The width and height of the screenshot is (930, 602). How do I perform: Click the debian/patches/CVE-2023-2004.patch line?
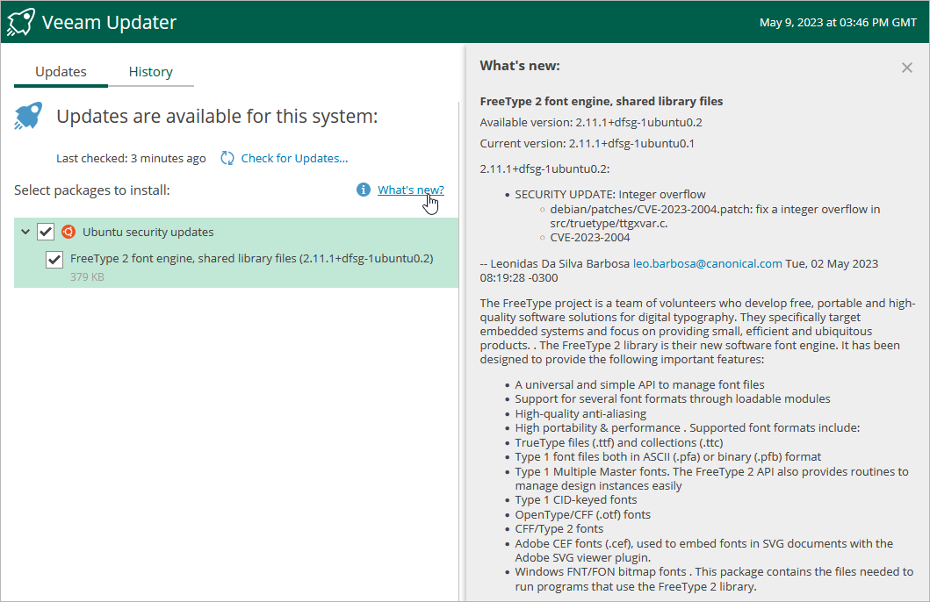point(715,216)
